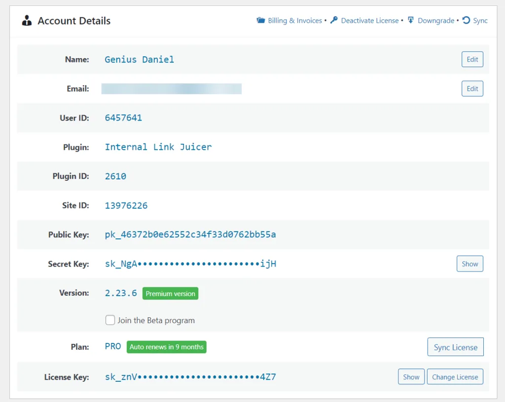Select plugin name Internal Link Juicer

point(158,147)
